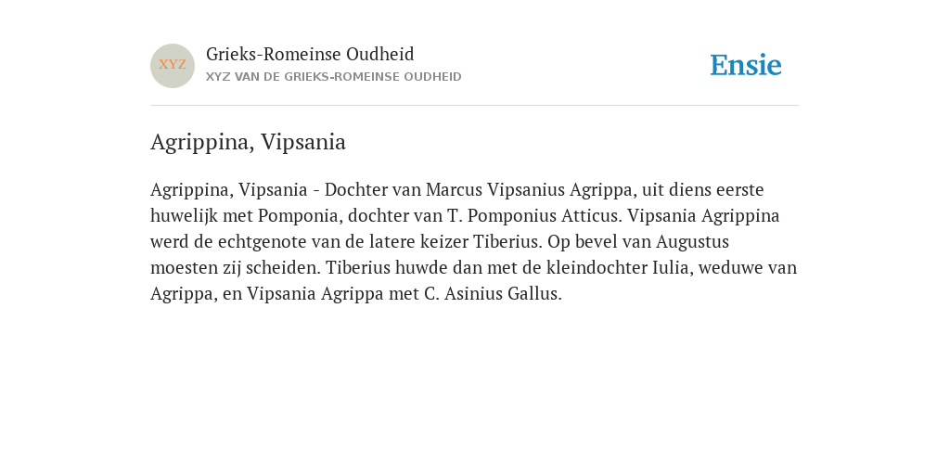Viewport: 950px width, 475px height.
Task: Open the Grieks-Romeinse Oudheid source title
Action: point(310,55)
